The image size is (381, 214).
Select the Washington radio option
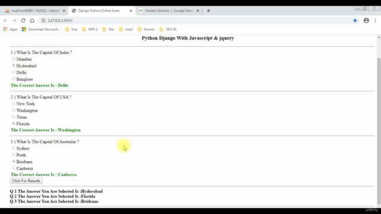(x=14, y=110)
